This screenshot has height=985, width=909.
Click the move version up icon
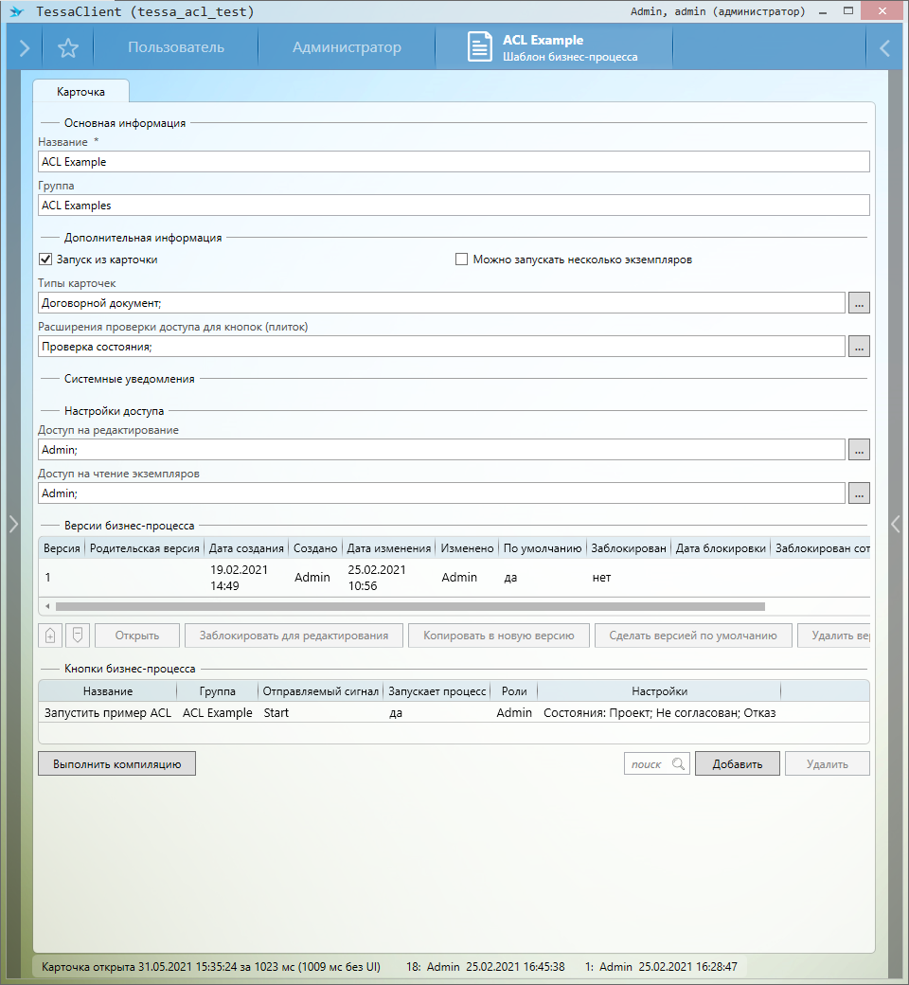click(50, 636)
